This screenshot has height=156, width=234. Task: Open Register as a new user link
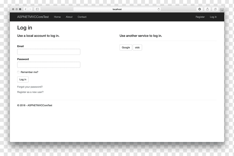tap(30, 92)
